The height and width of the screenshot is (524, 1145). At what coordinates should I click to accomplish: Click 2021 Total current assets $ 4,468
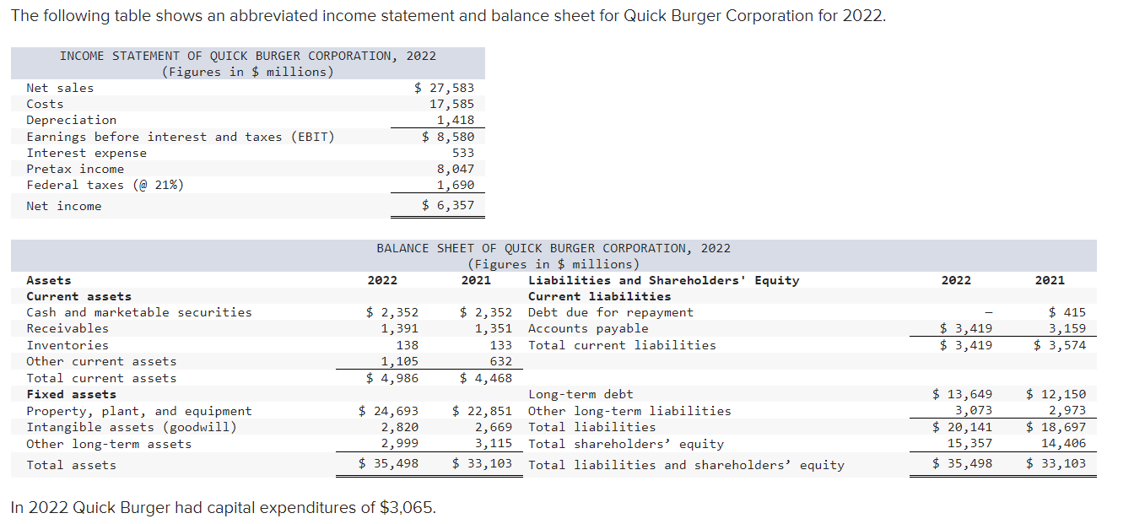pyautogui.click(x=486, y=378)
